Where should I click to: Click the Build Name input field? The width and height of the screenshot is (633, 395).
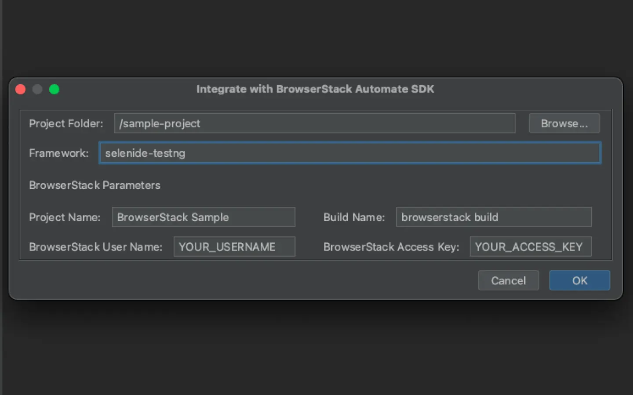tap(493, 217)
